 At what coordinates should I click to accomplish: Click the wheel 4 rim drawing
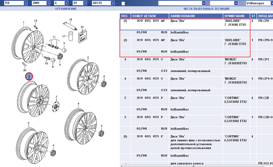80,126
